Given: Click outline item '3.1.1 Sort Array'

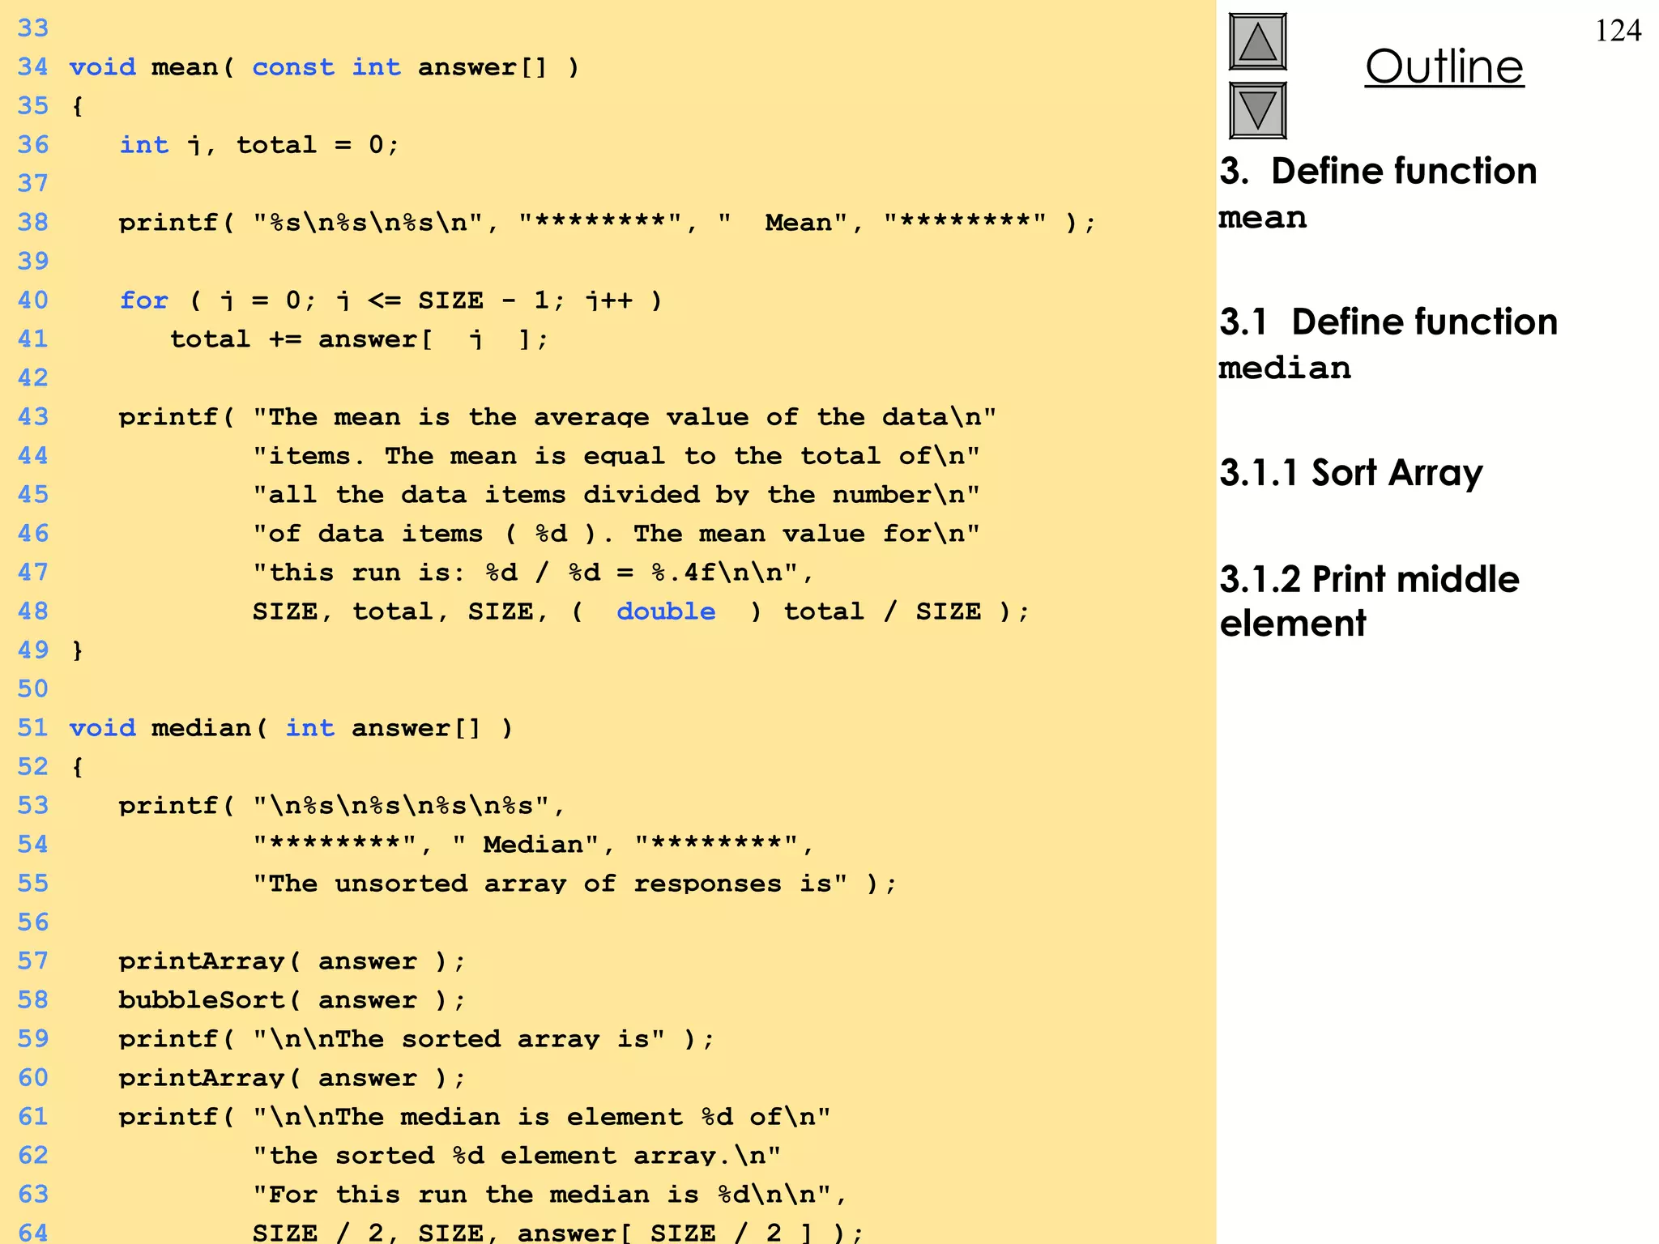Looking at the screenshot, I should 1351,472.
